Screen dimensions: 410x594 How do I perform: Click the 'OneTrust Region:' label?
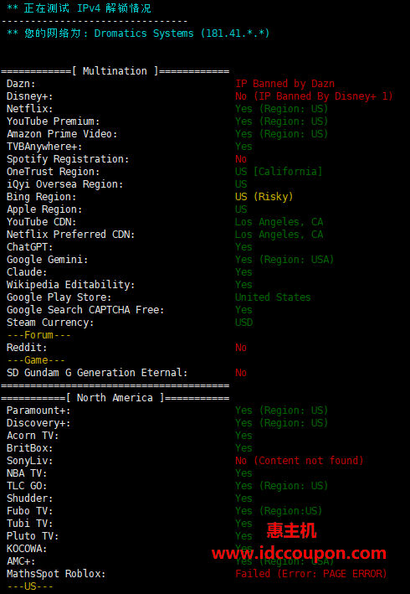coord(54,172)
